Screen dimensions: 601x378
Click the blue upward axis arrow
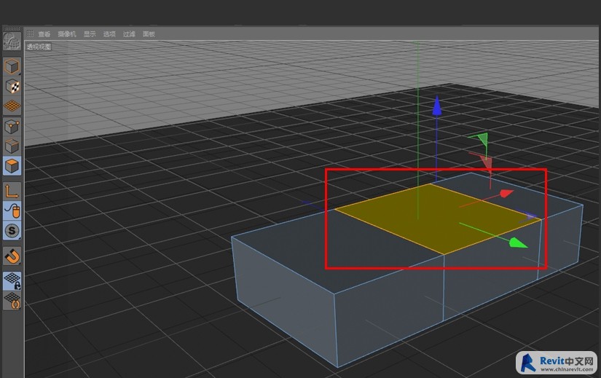tap(436, 106)
